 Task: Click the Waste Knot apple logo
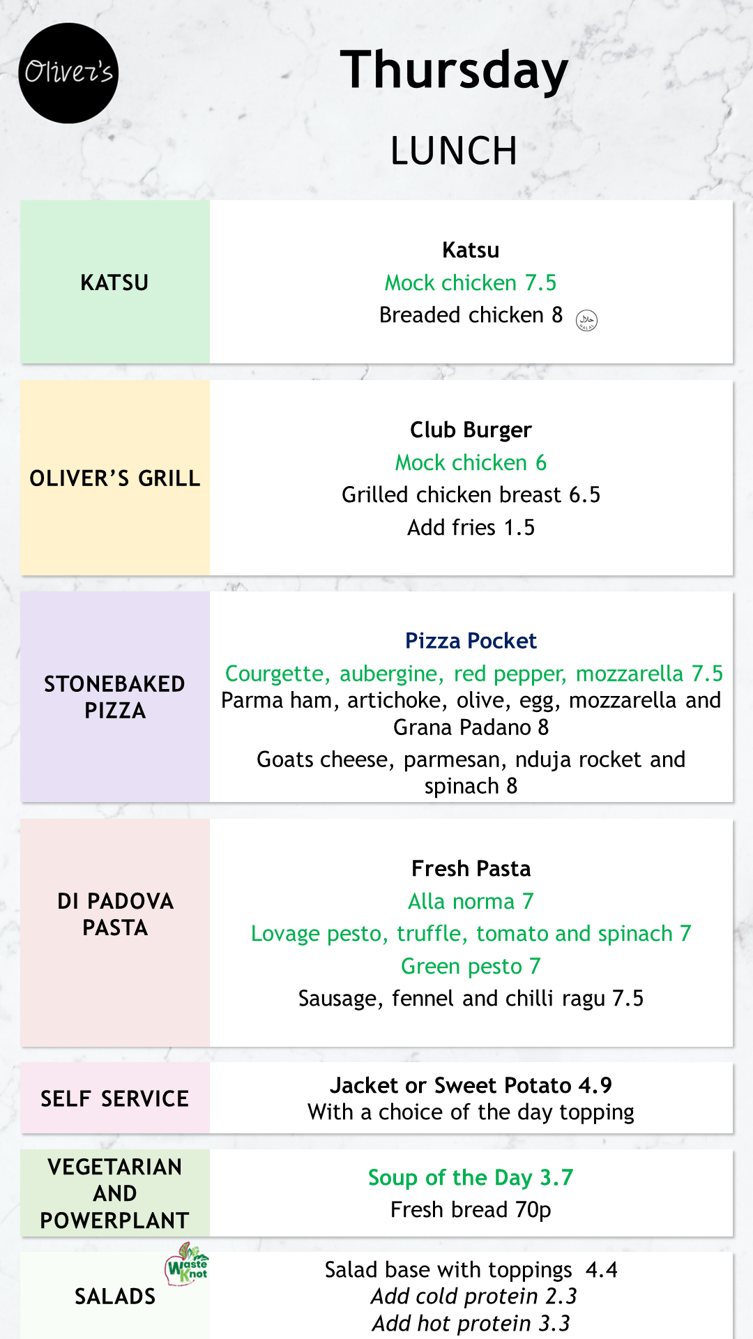click(187, 1264)
